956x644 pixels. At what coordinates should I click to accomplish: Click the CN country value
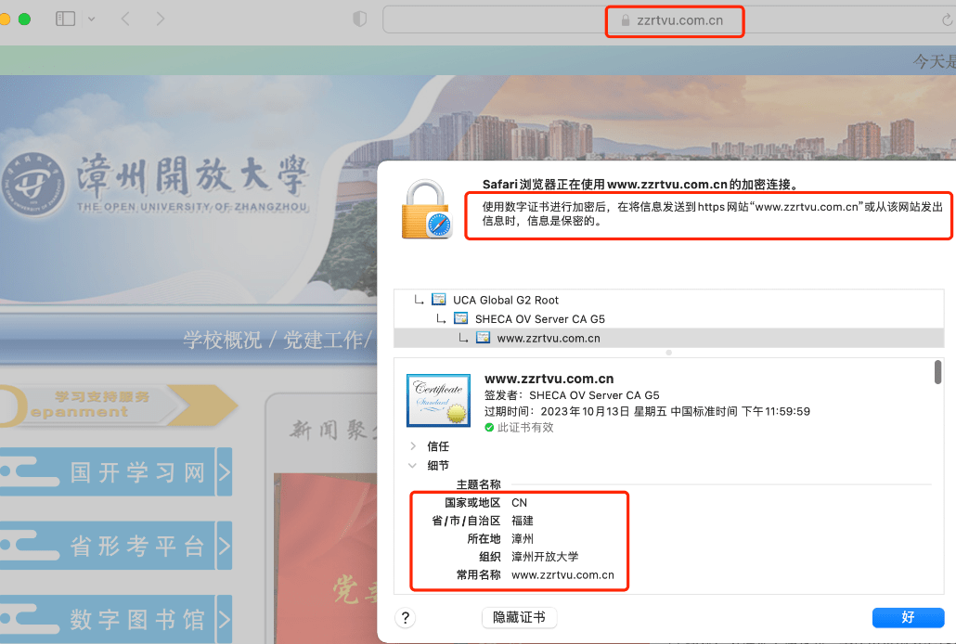pyautogui.click(x=520, y=503)
